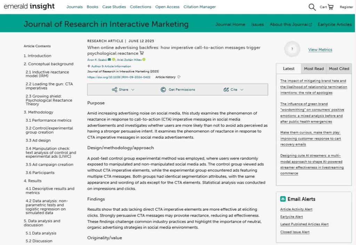Viewport: 356px width, 245px height.
Task: Expand the Share dropdown
Action: [x=123, y=89]
